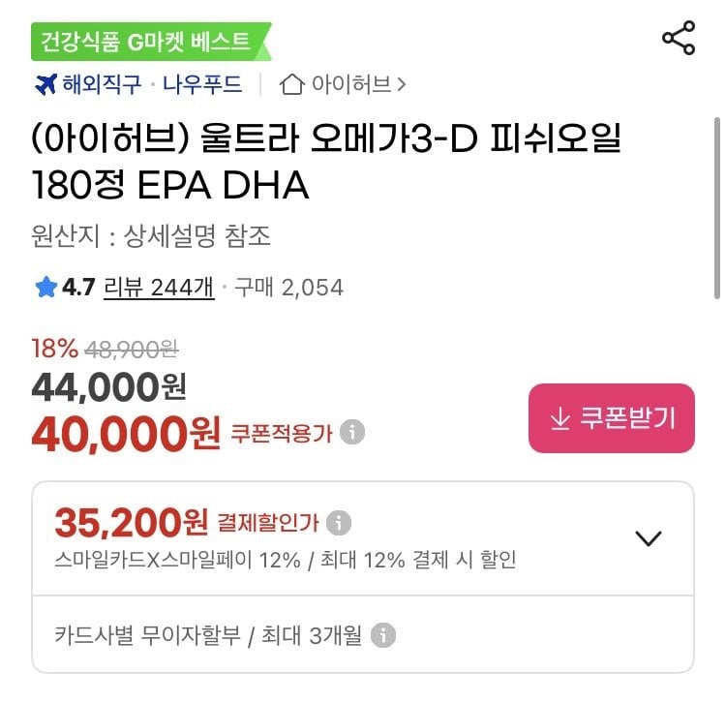Open info icon next to 결제할인가
726x703 pixels.
[x=338, y=523]
